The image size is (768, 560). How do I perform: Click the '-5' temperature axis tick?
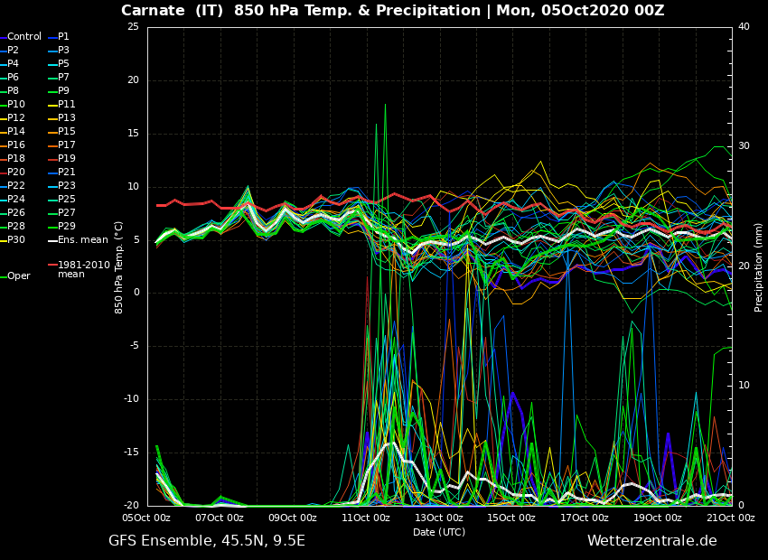(x=135, y=347)
